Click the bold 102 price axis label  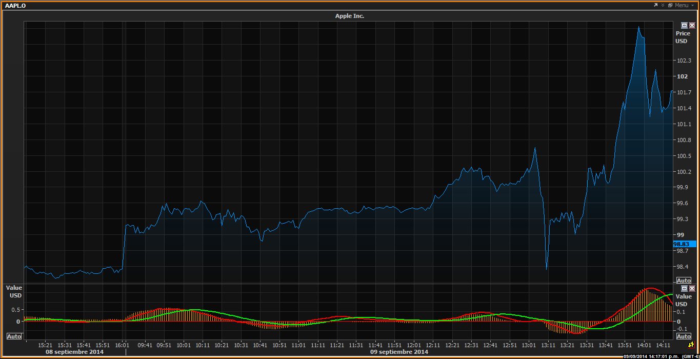[683, 76]
